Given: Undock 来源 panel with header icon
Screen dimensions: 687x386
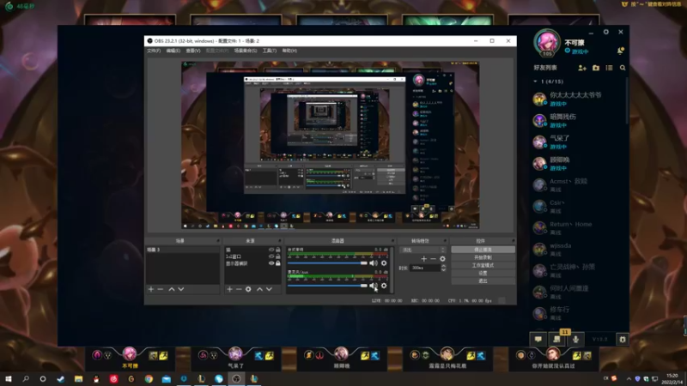Looking at the screenshot, I should point(280,241).
